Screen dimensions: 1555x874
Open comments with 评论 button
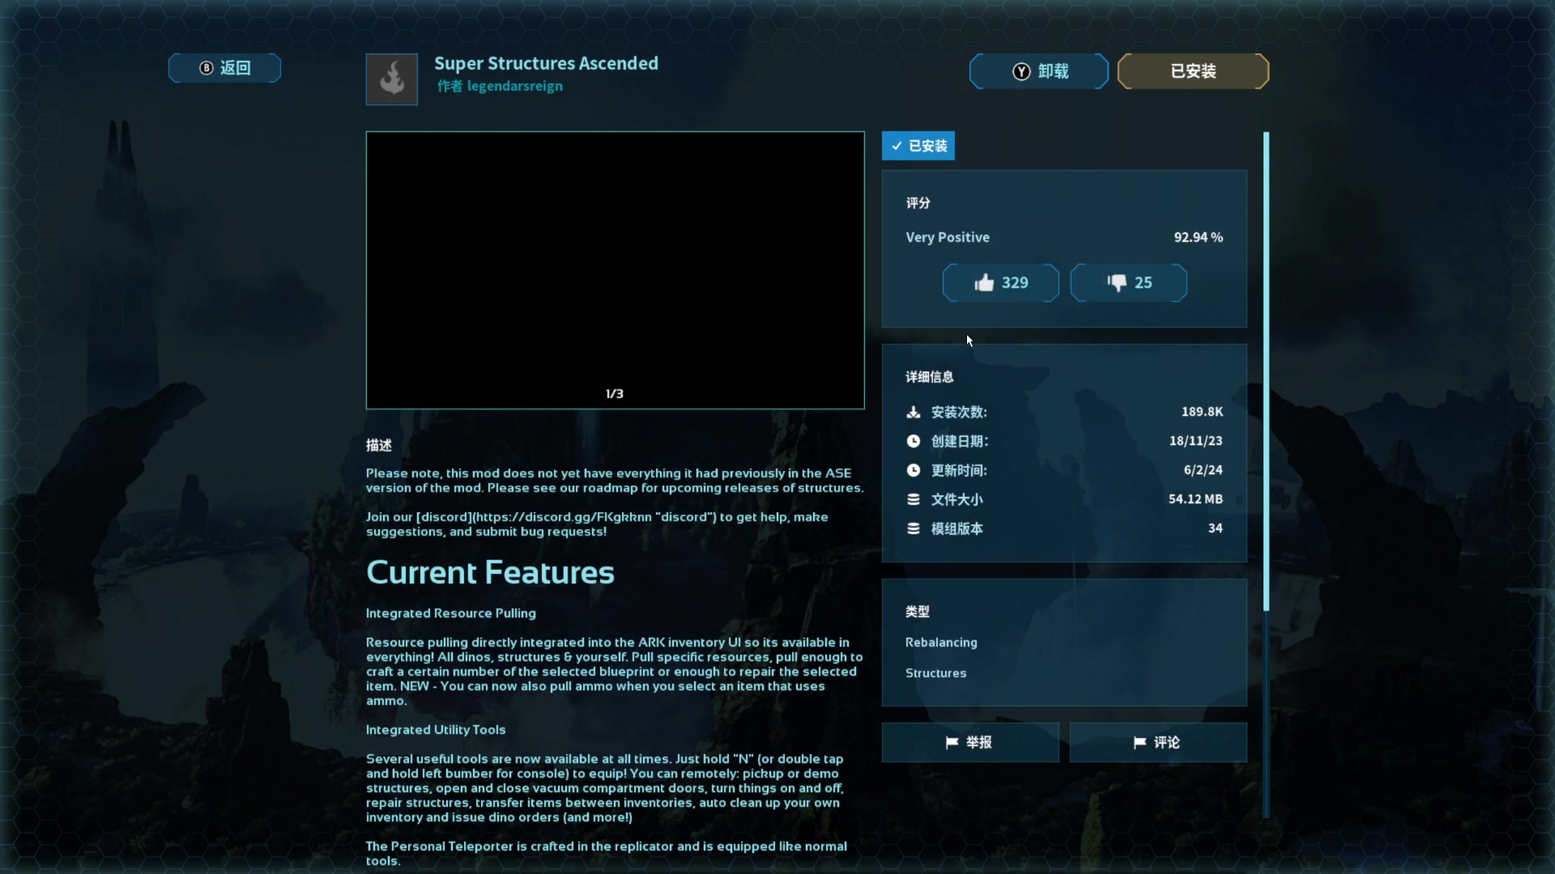coord(1158,742)
